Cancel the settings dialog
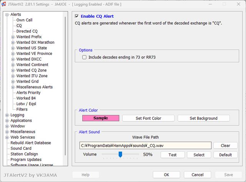Viewport: 246px width, 182px height. point(198,175)
